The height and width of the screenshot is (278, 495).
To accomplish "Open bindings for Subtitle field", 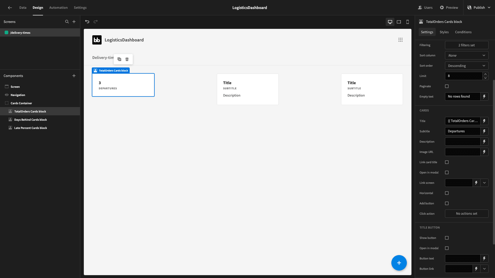I will point(484,131).
